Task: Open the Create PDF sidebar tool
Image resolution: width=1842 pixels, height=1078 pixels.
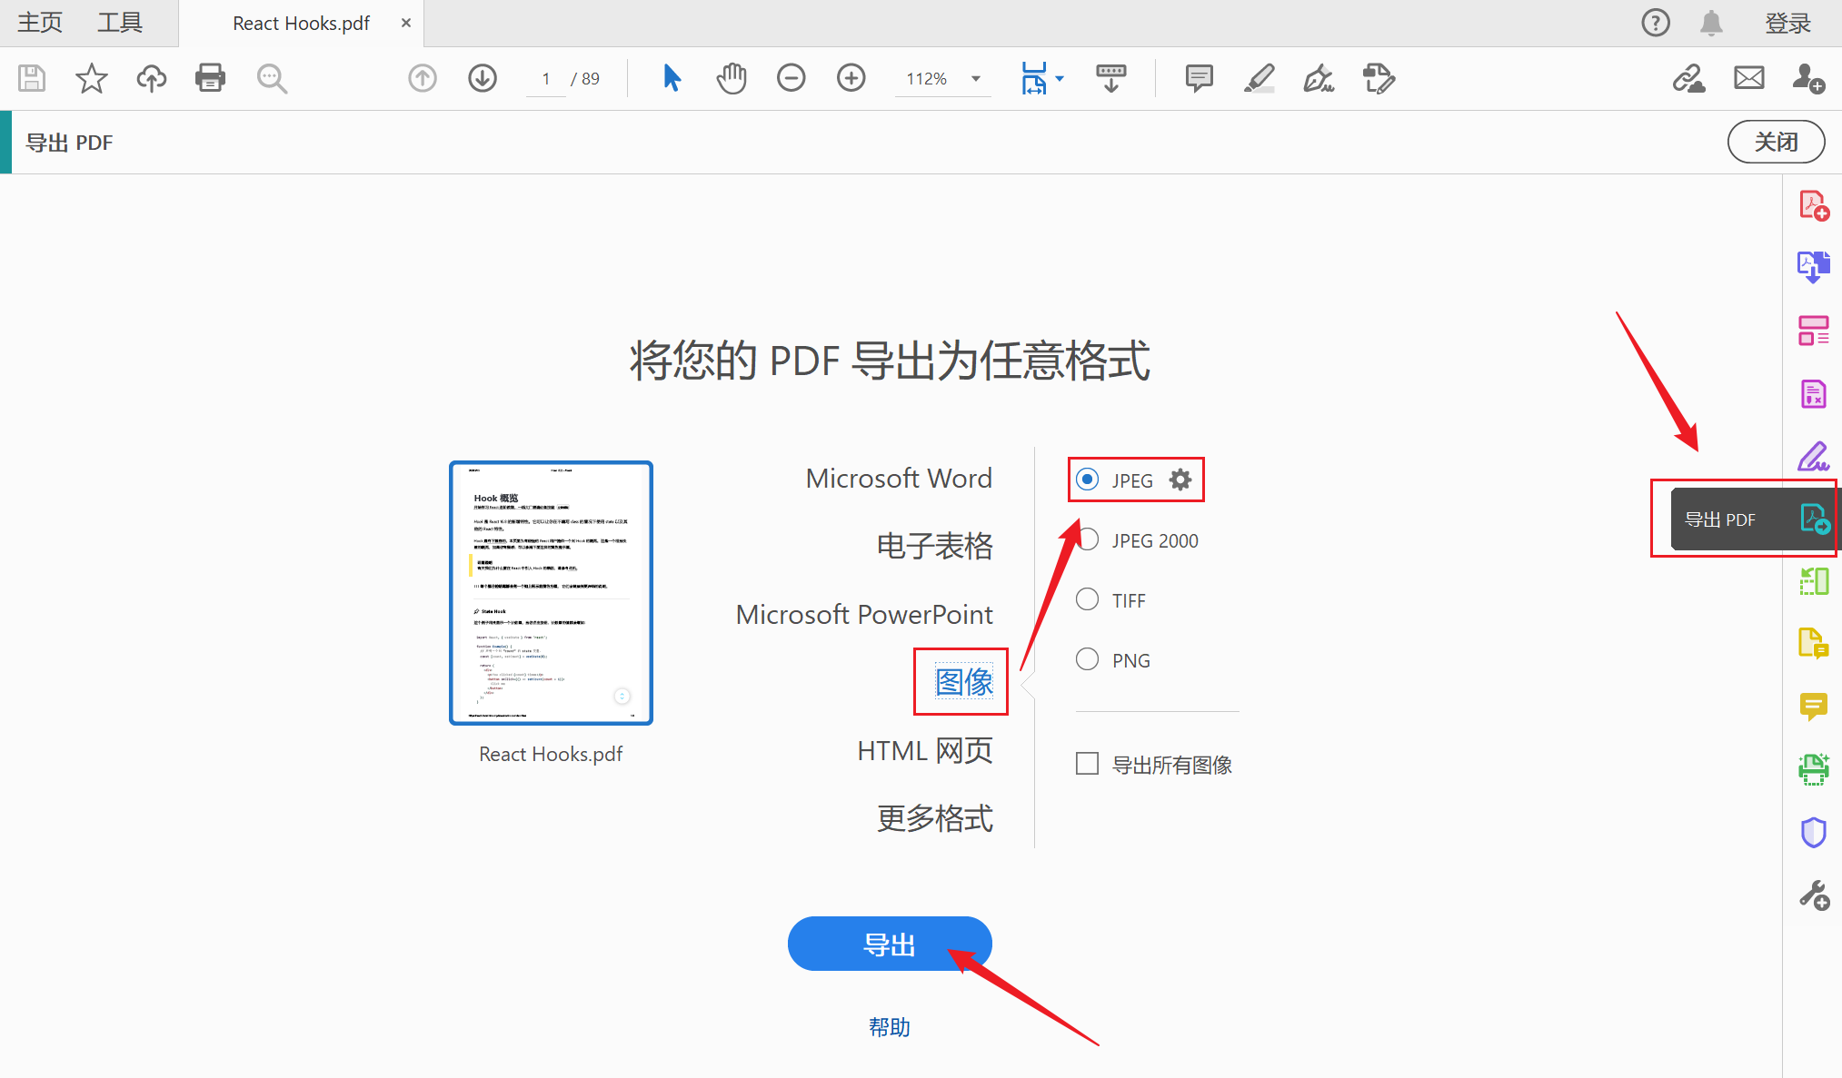Action: (1813, 205)
